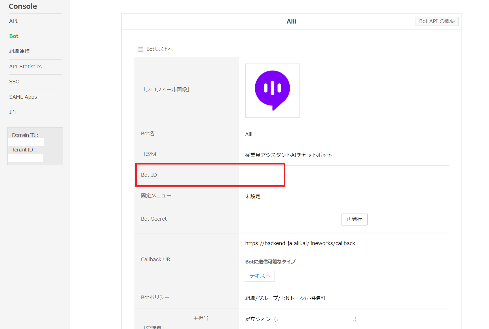Click the Alli purple profile image
Screen dimensions: 489x329
pos(272,90)
